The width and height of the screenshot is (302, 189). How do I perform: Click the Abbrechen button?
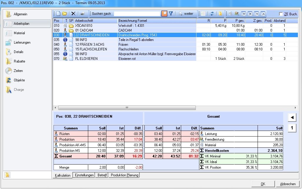pos(288,184)
